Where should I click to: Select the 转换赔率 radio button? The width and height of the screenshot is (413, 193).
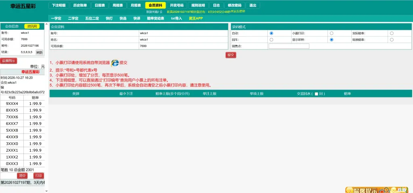(392, 40)
